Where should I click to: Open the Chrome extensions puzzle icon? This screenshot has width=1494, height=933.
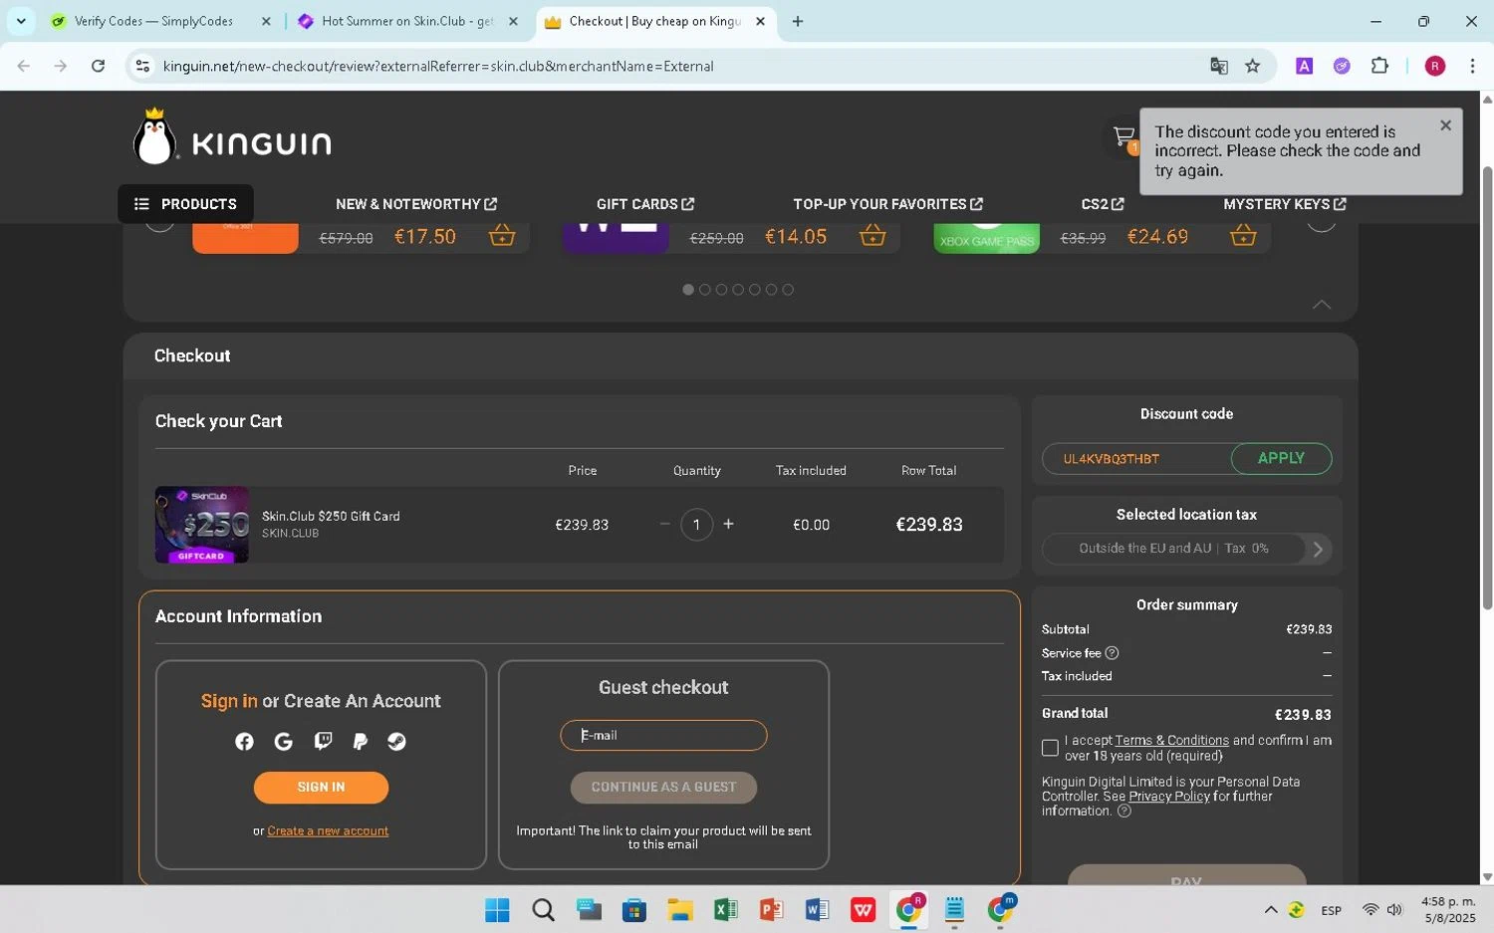pyautogui.click(x=1379, y=66)
